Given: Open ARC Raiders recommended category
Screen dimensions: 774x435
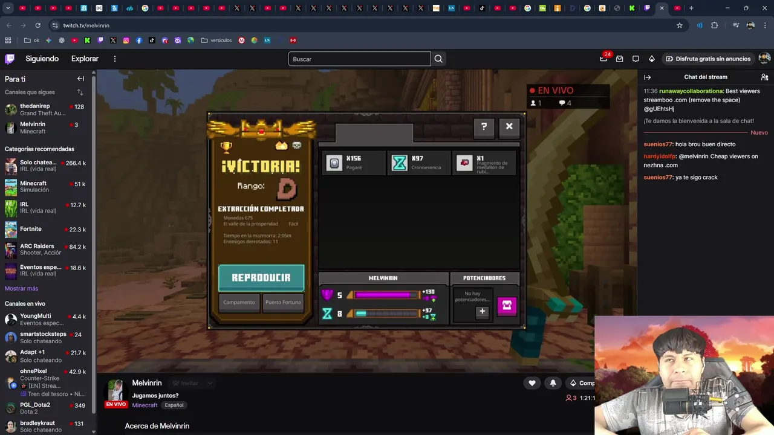Looking at the screenshot, I should 46,249.
